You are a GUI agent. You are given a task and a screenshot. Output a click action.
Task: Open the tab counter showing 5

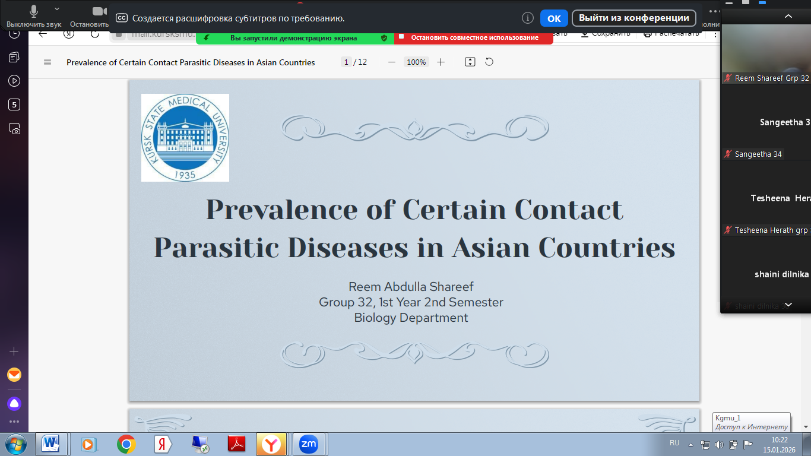coord(14,104)
